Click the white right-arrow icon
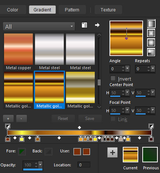Viewport: 160px width, 173px height. tap(97, 25)
